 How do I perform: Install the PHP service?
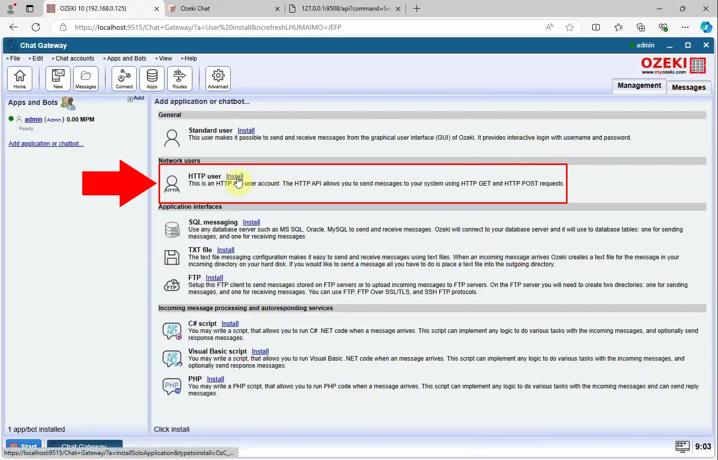coord(215,379)
